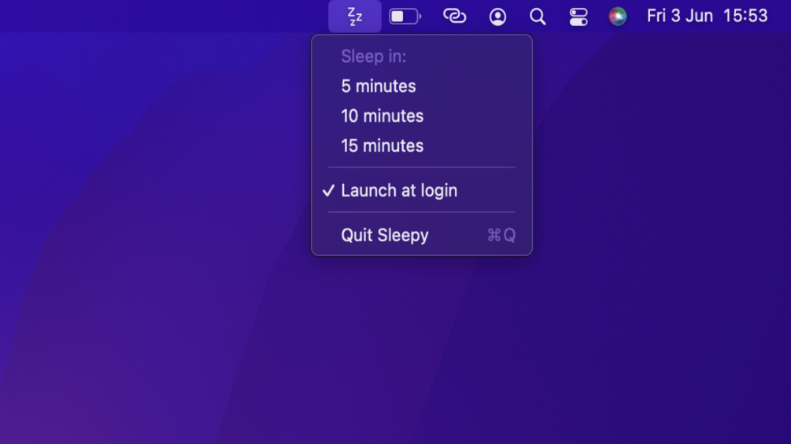Open Spotlight search magnifier icon
791x444 pixels.
pyautogui.click(x=538, y=17)
